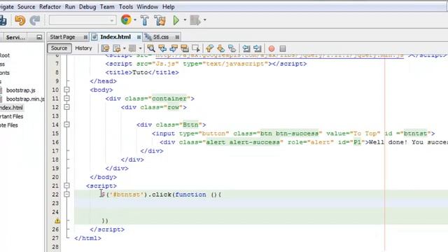Open the Team menu
Viewport: 448px width, 252px height.
(107, 6)
